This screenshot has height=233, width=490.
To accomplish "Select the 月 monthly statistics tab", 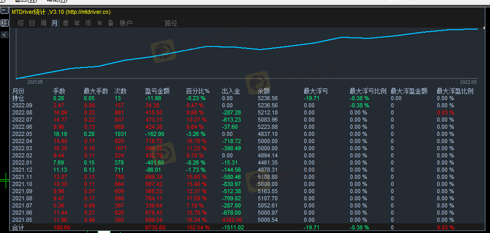I will pyautogui.click(x=54, y=23).
